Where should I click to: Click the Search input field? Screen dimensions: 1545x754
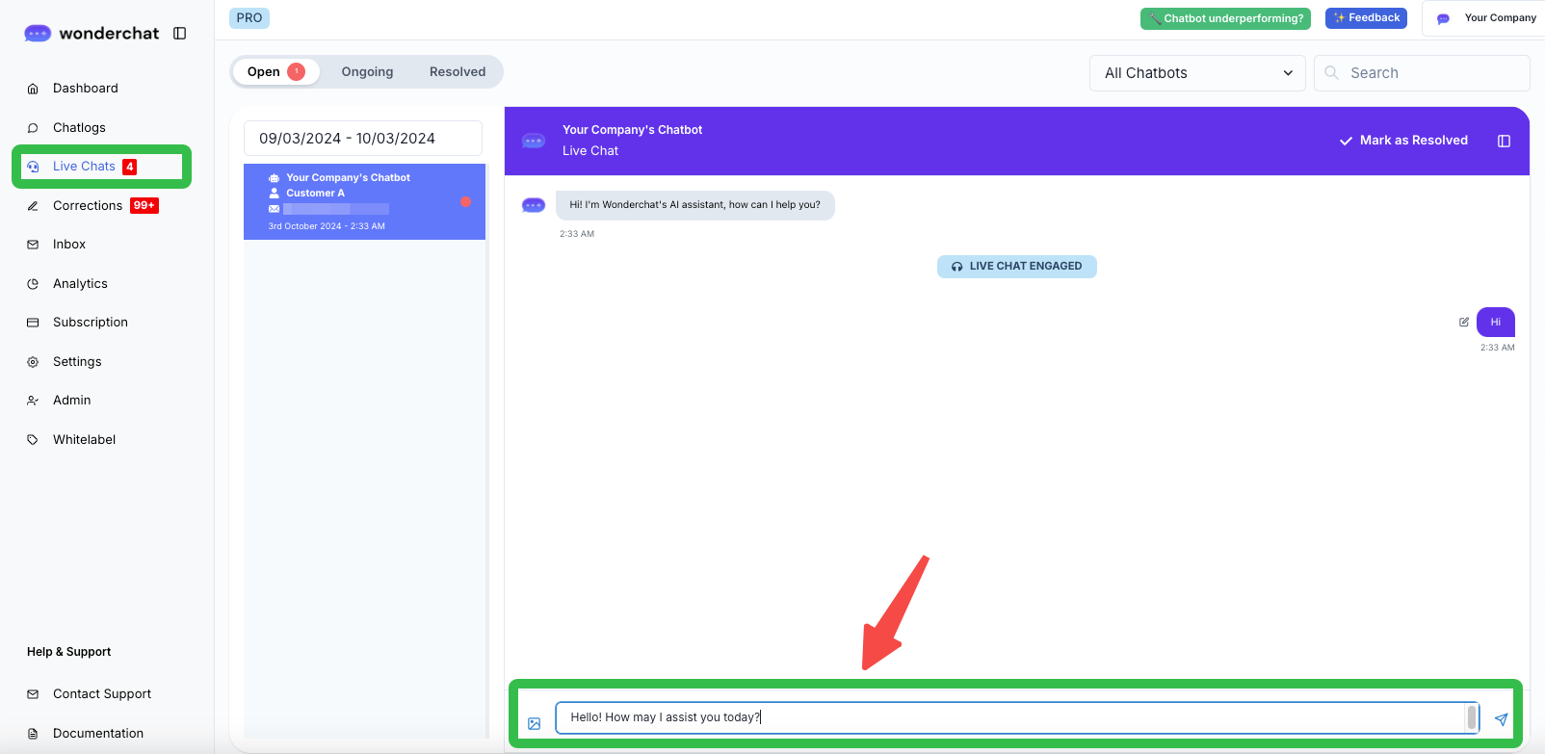1432,73
